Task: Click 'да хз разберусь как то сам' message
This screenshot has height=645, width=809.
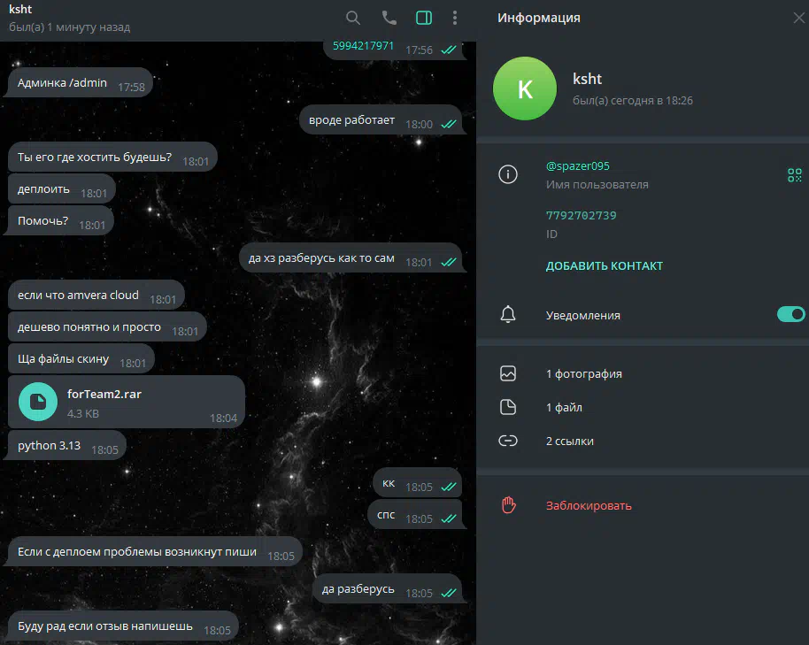Action: pyautogui.click(x=351, y=257)
